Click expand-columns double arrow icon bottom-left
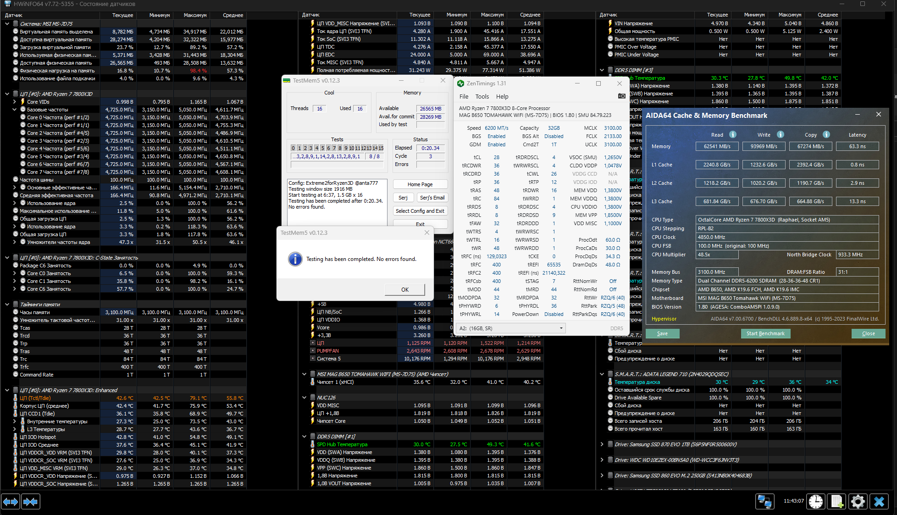This screenshot has height=515, width=897. [x=11, y=501]
